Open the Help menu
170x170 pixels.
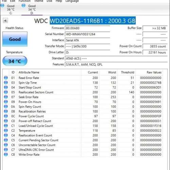pos(59,1)
